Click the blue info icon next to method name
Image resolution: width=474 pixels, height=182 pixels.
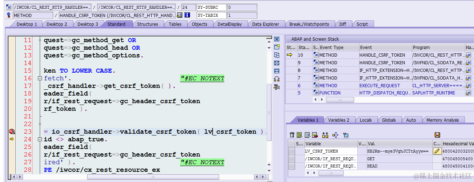[187, 15]
